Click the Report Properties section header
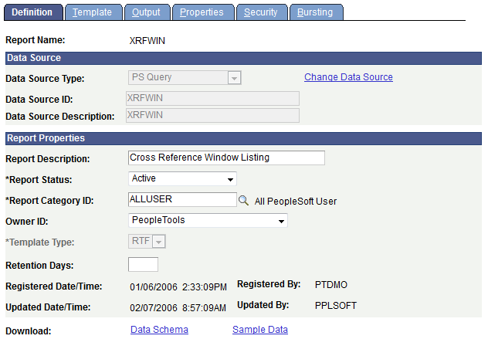This screenshot has width=488, height=339. [244, 138]
